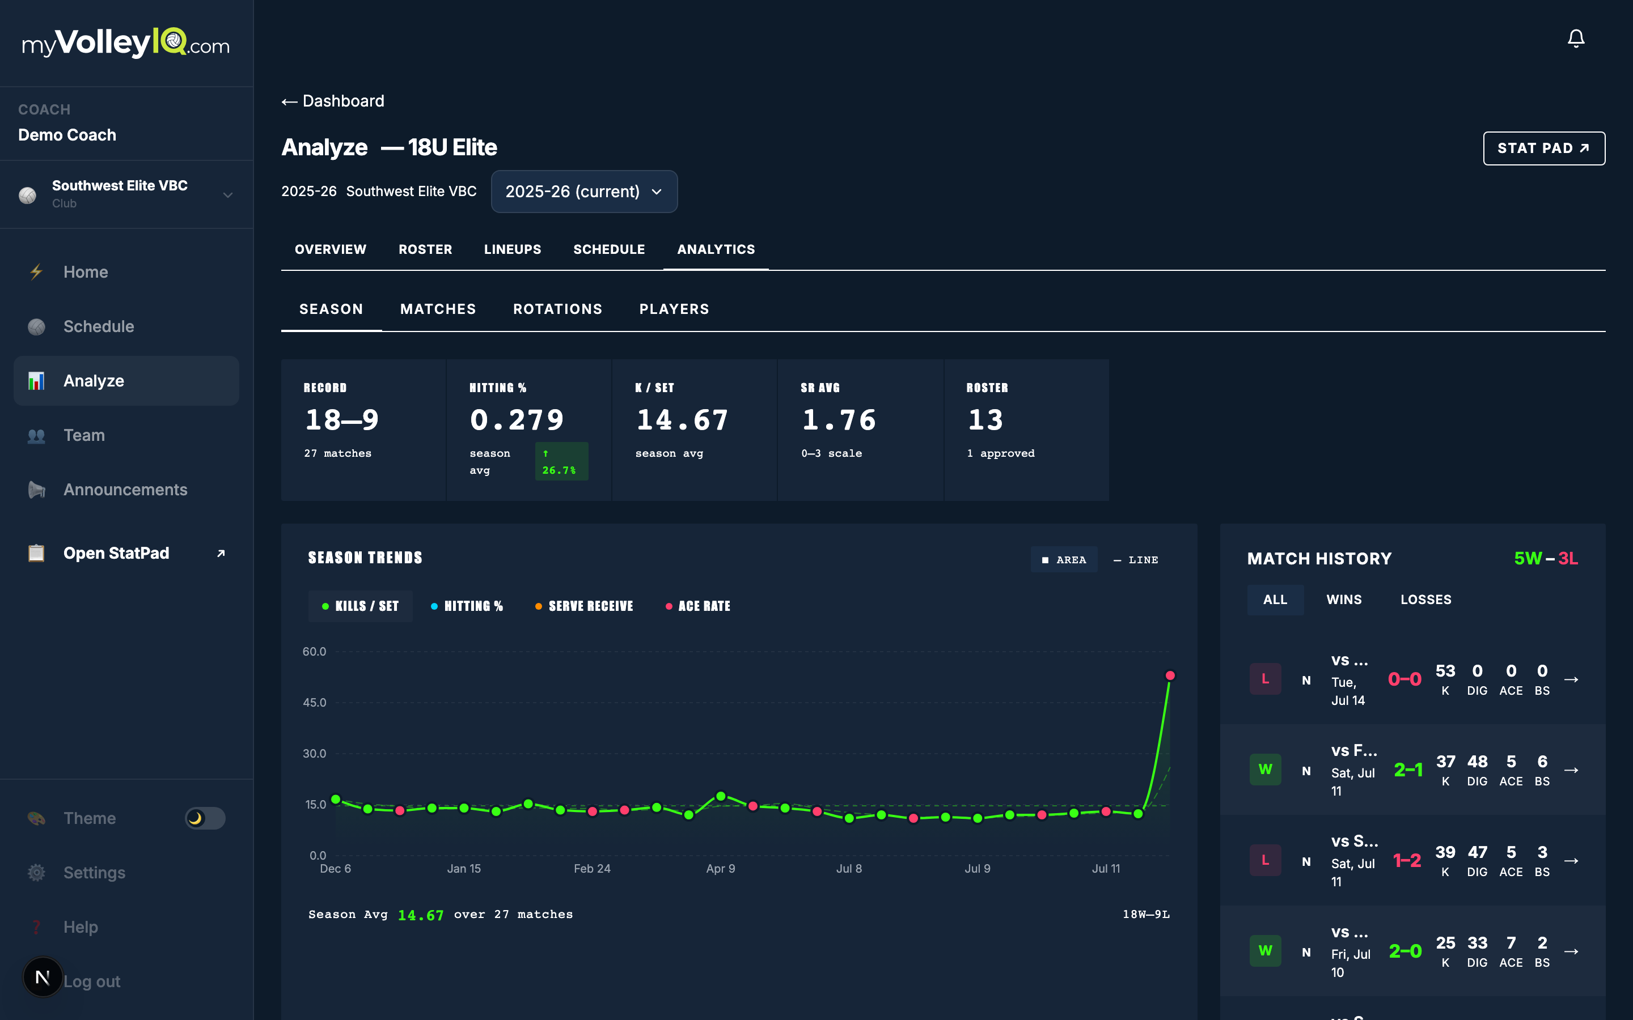Toggle the Serve Receive series
The image size is (1633, 1020).
click(585, 606)
